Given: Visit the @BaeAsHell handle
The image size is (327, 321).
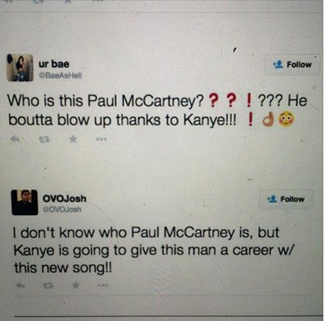Looking at the screenshot, I should [x=61, y=75].
